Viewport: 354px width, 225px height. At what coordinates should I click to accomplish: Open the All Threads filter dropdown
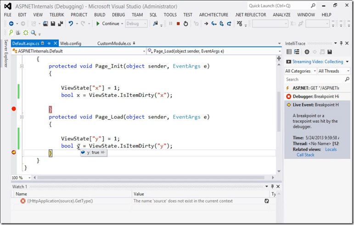[334, 71]
